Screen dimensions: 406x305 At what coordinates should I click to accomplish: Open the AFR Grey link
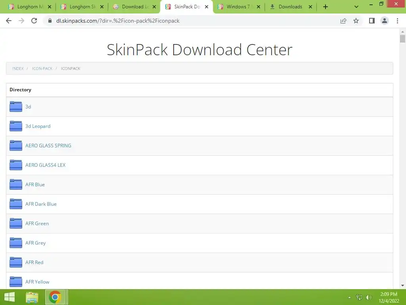pyautogui.click(x=35, y=243)
